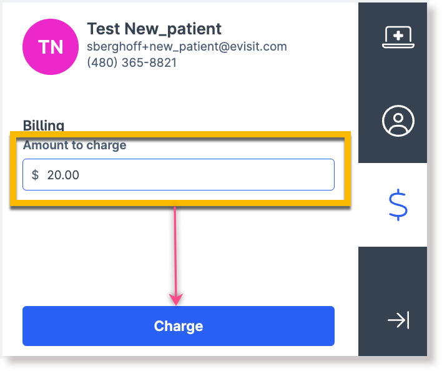442x371 pixels.
Task: Select the 20.00 amount value
Action: (x=63, y=175)
